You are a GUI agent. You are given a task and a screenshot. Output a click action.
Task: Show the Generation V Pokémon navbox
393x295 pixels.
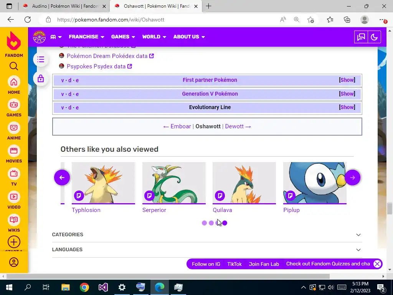tap(347, 94)
